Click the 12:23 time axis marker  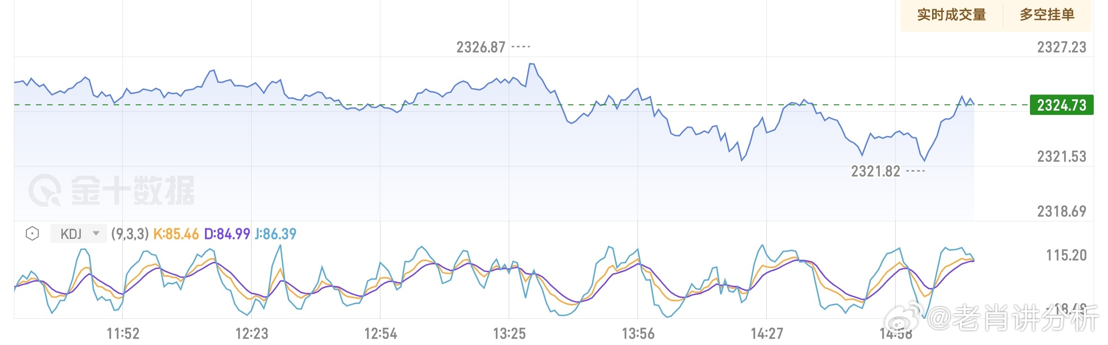[252, 333]
